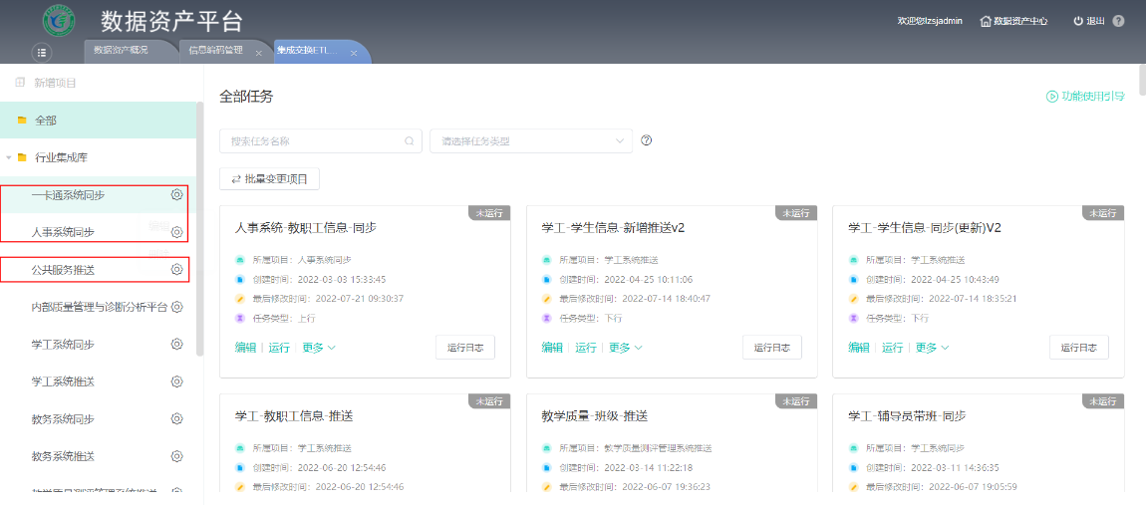Click the 搜索任务名称 search input field
This screenshot has height=505, width=1146.
tap(311, 141)
